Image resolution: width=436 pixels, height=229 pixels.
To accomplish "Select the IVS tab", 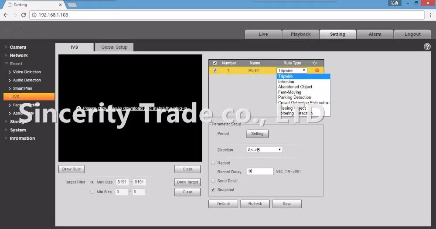I will (x=74, y=47).
